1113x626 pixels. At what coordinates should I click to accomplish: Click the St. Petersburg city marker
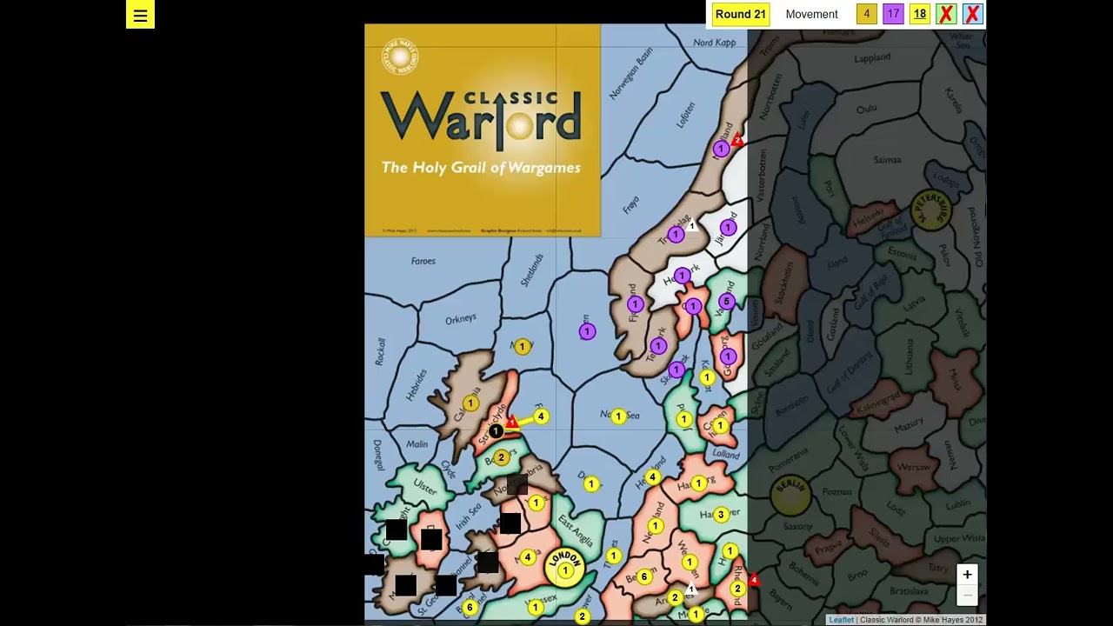tap(931, 209)
